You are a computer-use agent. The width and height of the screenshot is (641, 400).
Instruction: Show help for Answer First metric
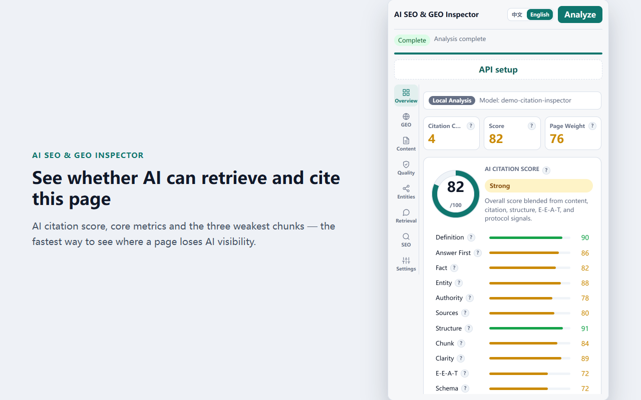pos(478,253)
